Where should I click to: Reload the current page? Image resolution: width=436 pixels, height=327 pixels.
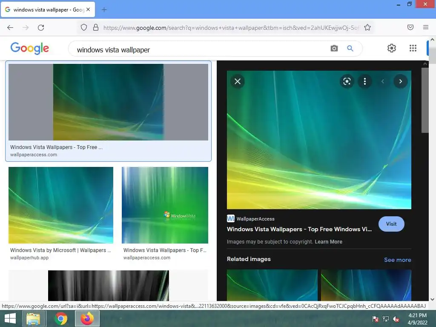click(41, 27)
